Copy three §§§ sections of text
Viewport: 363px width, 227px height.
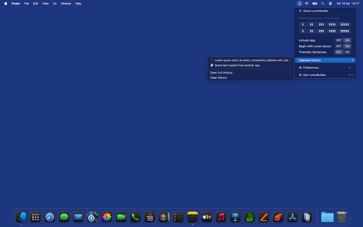(x=321, y=24)
